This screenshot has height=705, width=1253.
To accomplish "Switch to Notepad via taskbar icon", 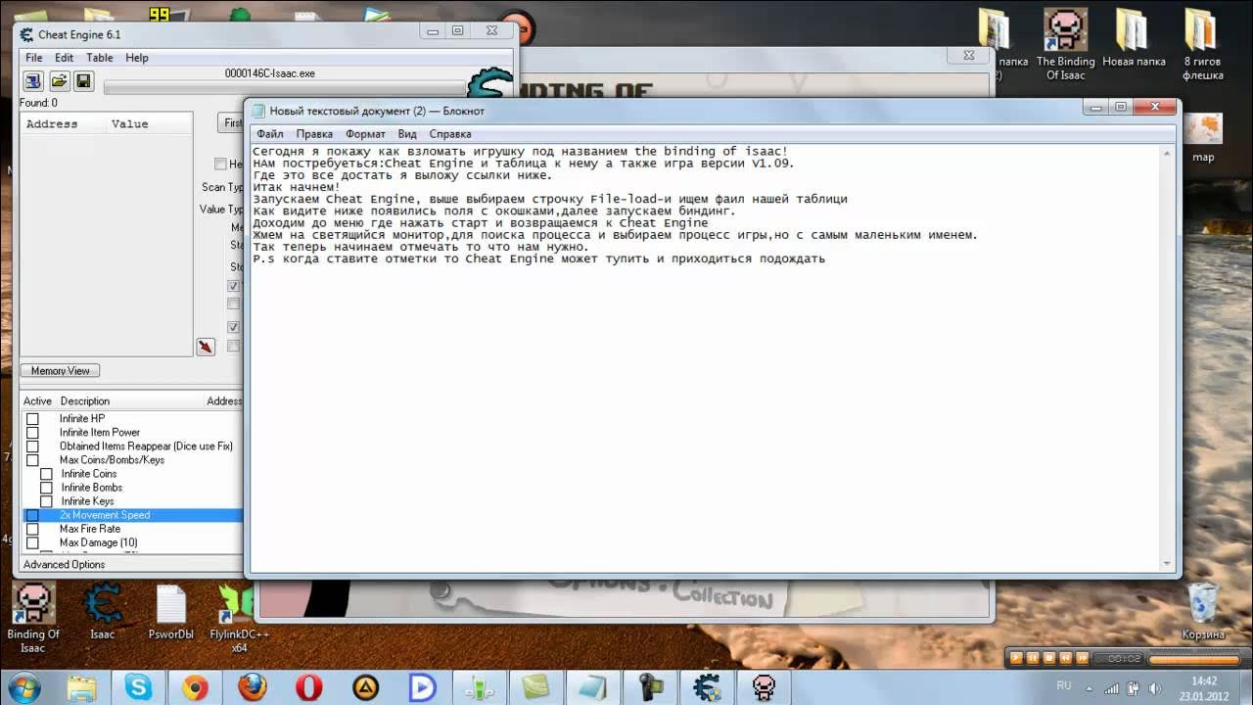I will (x=593, y=687).
